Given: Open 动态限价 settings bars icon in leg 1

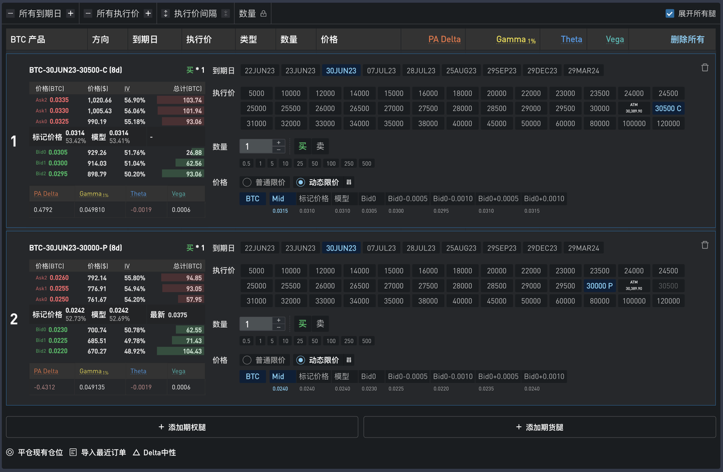Looking at the screenshot, I should 349,183.
